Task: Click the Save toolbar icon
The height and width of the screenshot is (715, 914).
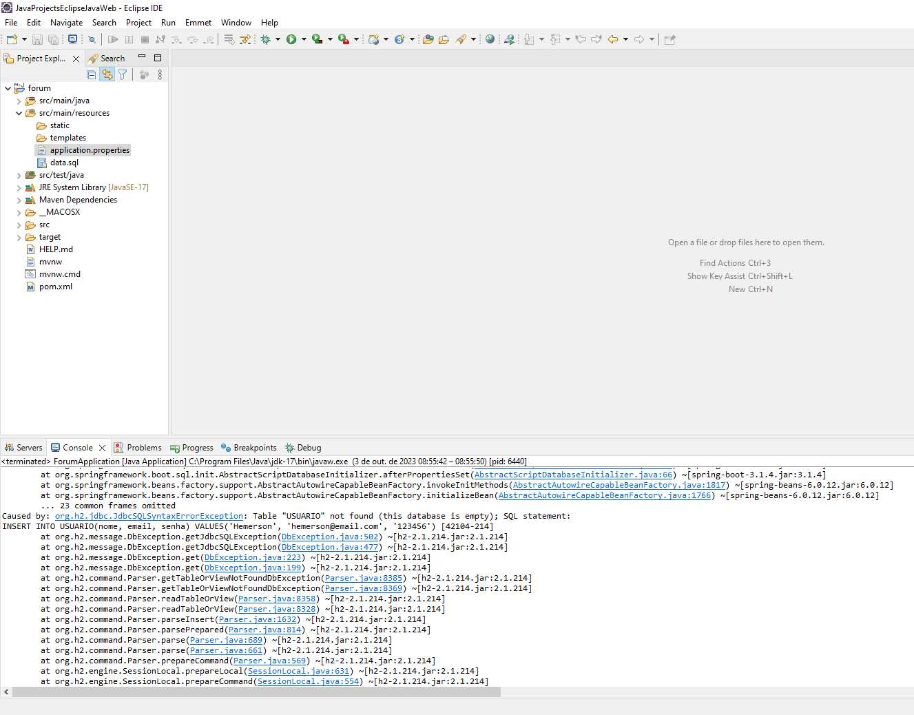Action: pos(38,39)
